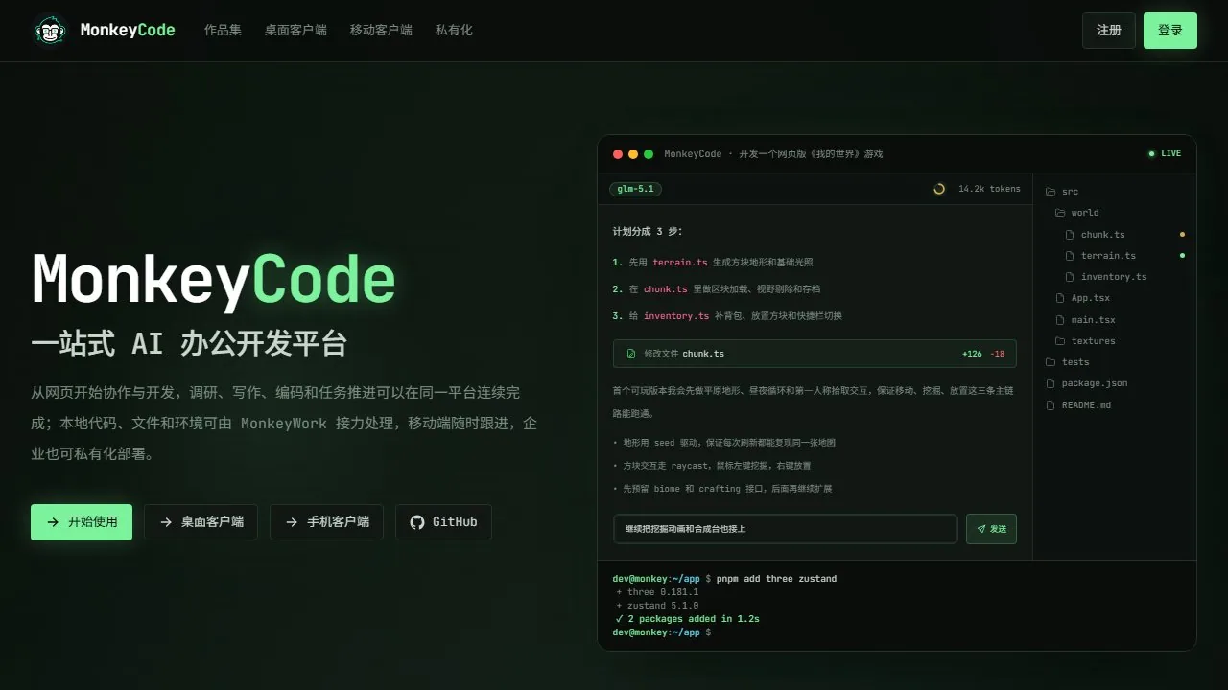Screen dimensions: 1228x690
Task: Click the green 登录 button
Action: pos(1170,31)
